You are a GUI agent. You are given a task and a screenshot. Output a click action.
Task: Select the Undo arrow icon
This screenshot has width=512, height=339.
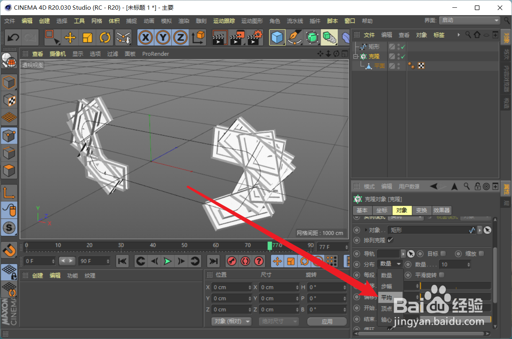[x=13, y=37]
